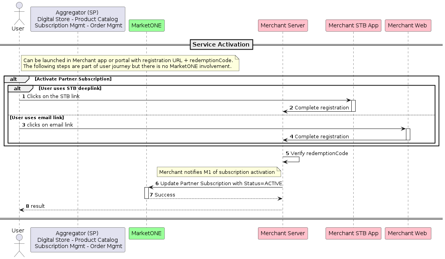
Task: Select message 4 Complete registration
Action: [319, 137]
